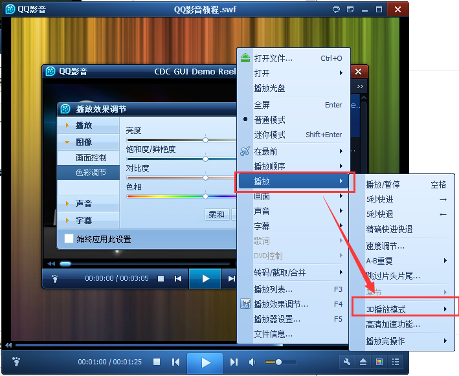The image size is (459, 376).
Task: Click the eject/open file icon at bottom right
Action: (x=363, y=362)
